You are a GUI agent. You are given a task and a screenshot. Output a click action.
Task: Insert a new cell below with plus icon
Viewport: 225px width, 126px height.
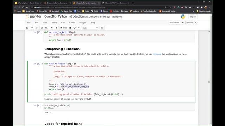32,28
